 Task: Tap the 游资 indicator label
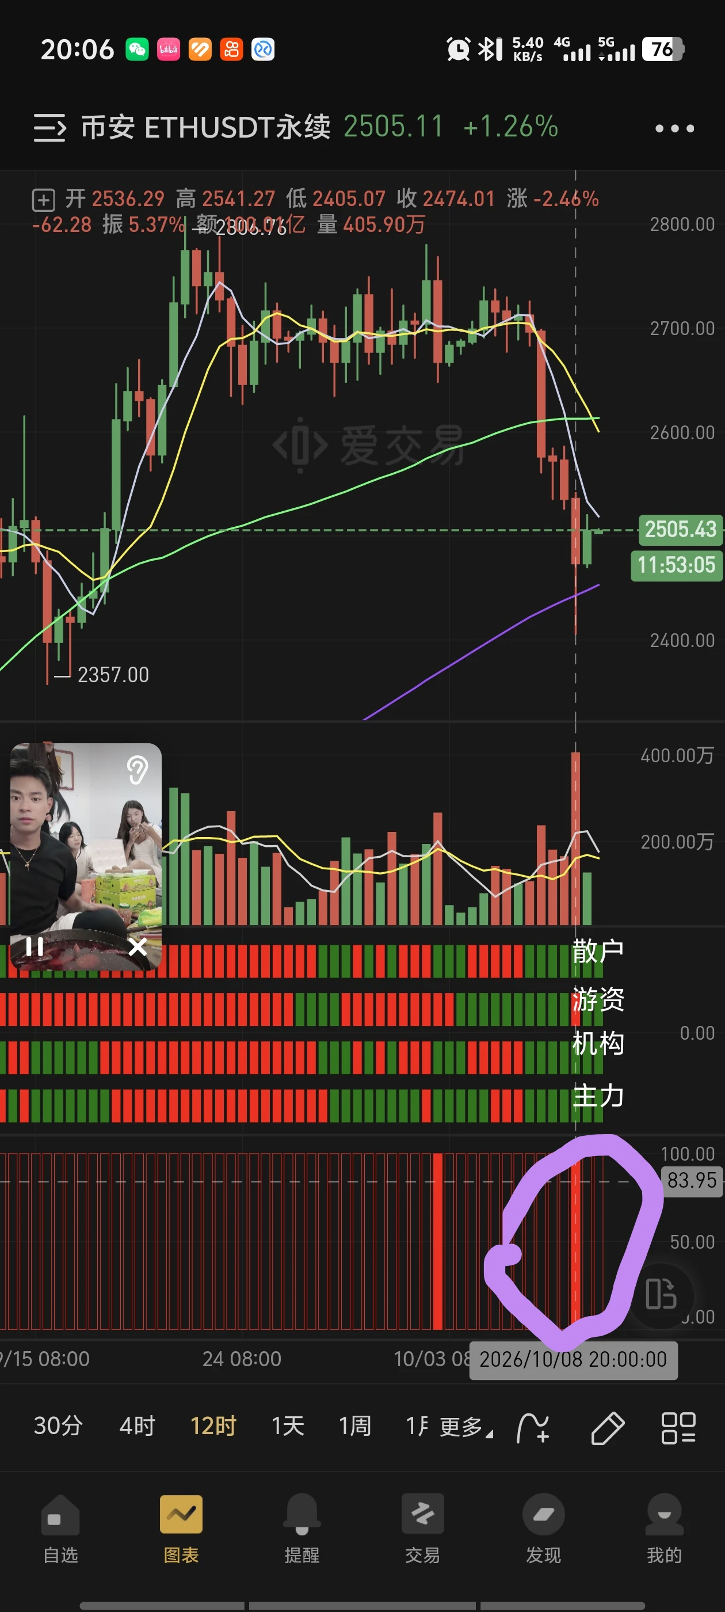coord(598,999)
